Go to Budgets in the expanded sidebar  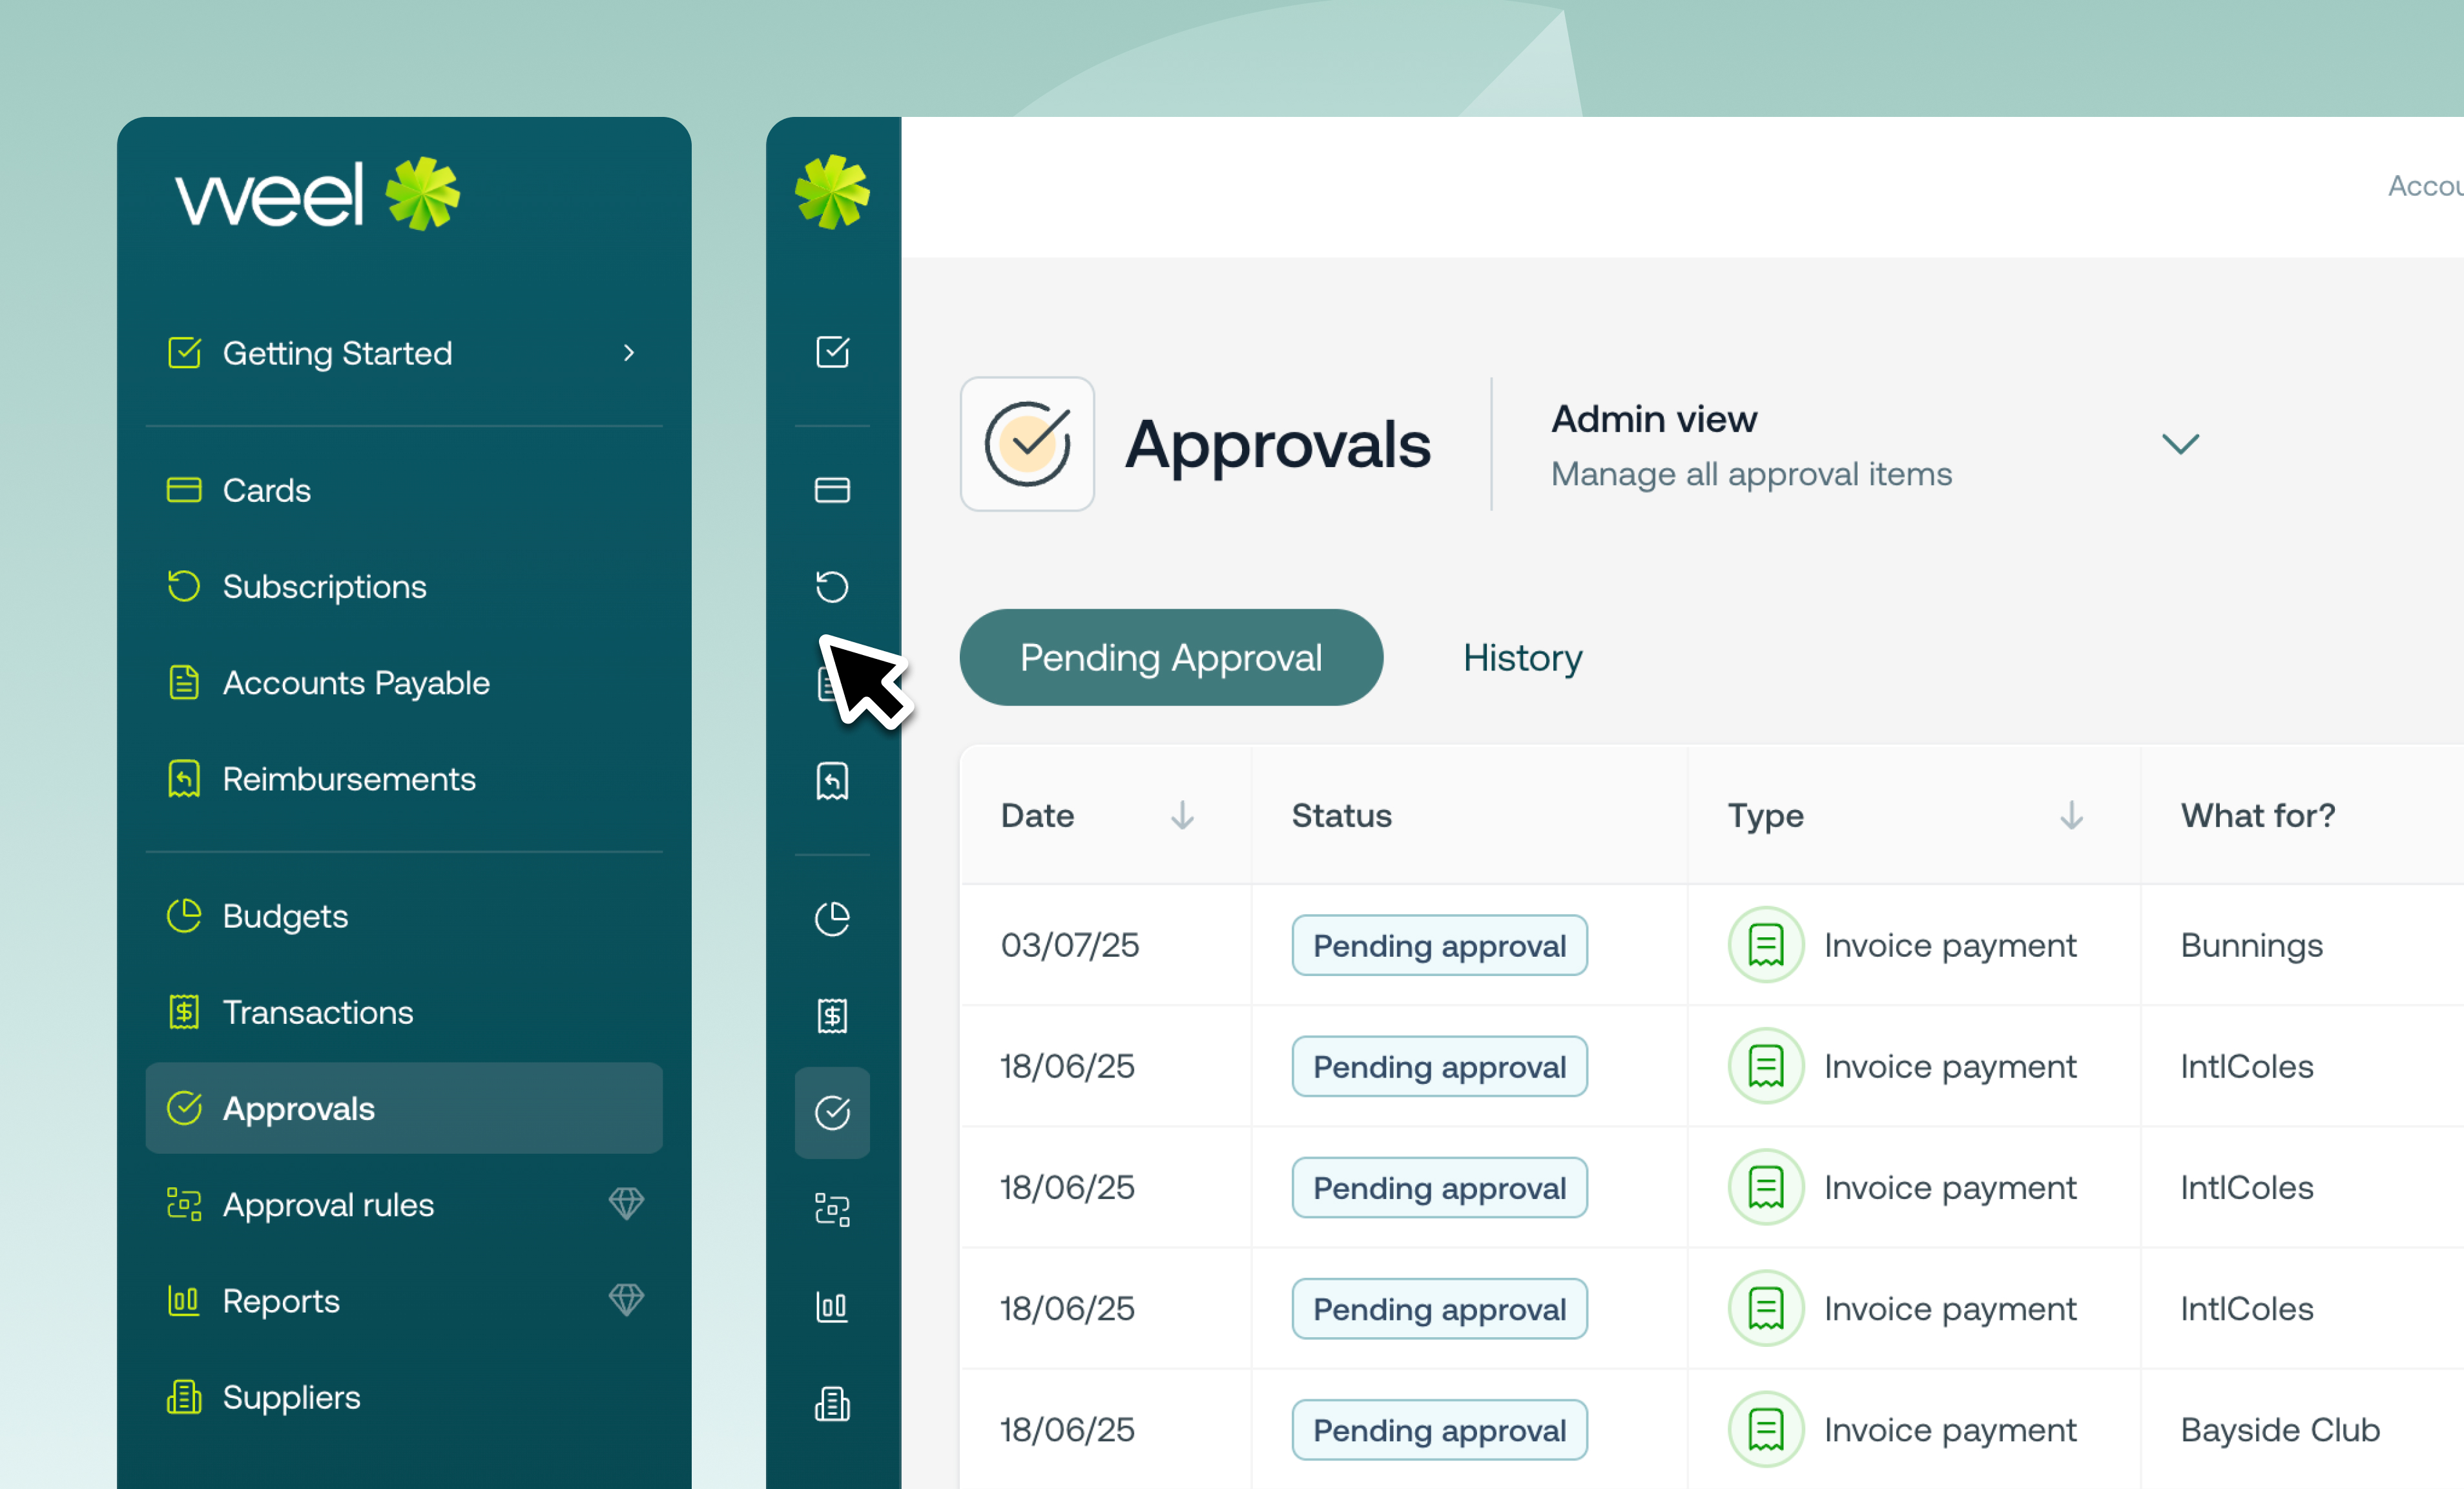(285, 916)
